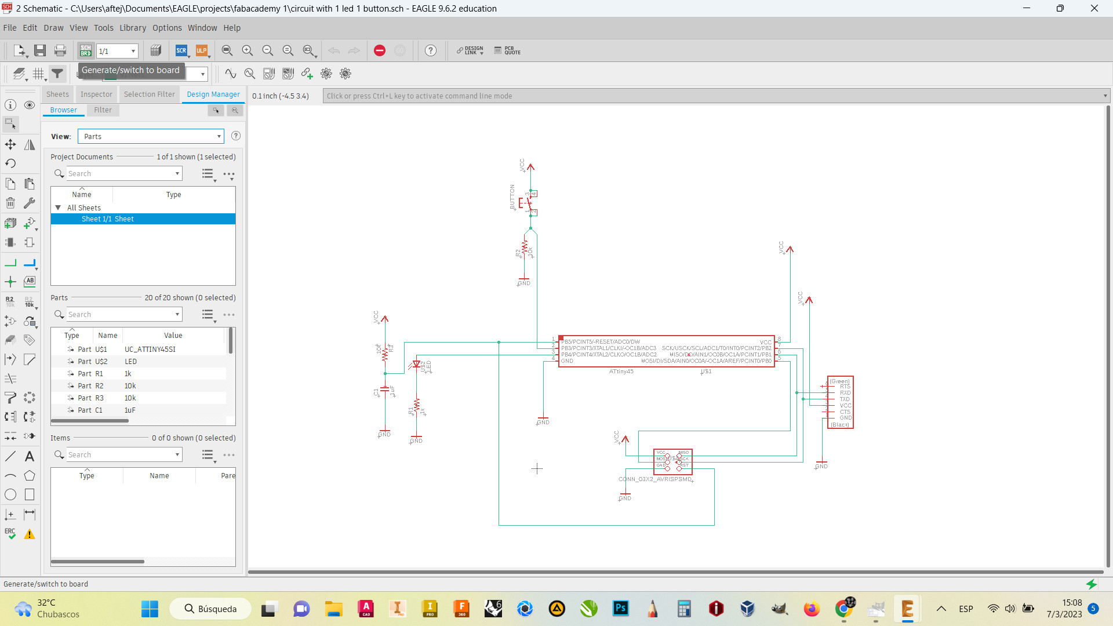This screenshot has width=1113, height=626.
Task: Switch to the Filter sub-tab
Action: tap(103, 110)
